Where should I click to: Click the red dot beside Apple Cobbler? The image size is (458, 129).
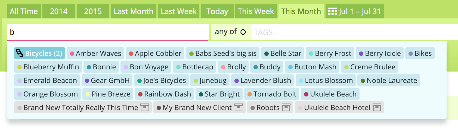click(x=131, y=54)
